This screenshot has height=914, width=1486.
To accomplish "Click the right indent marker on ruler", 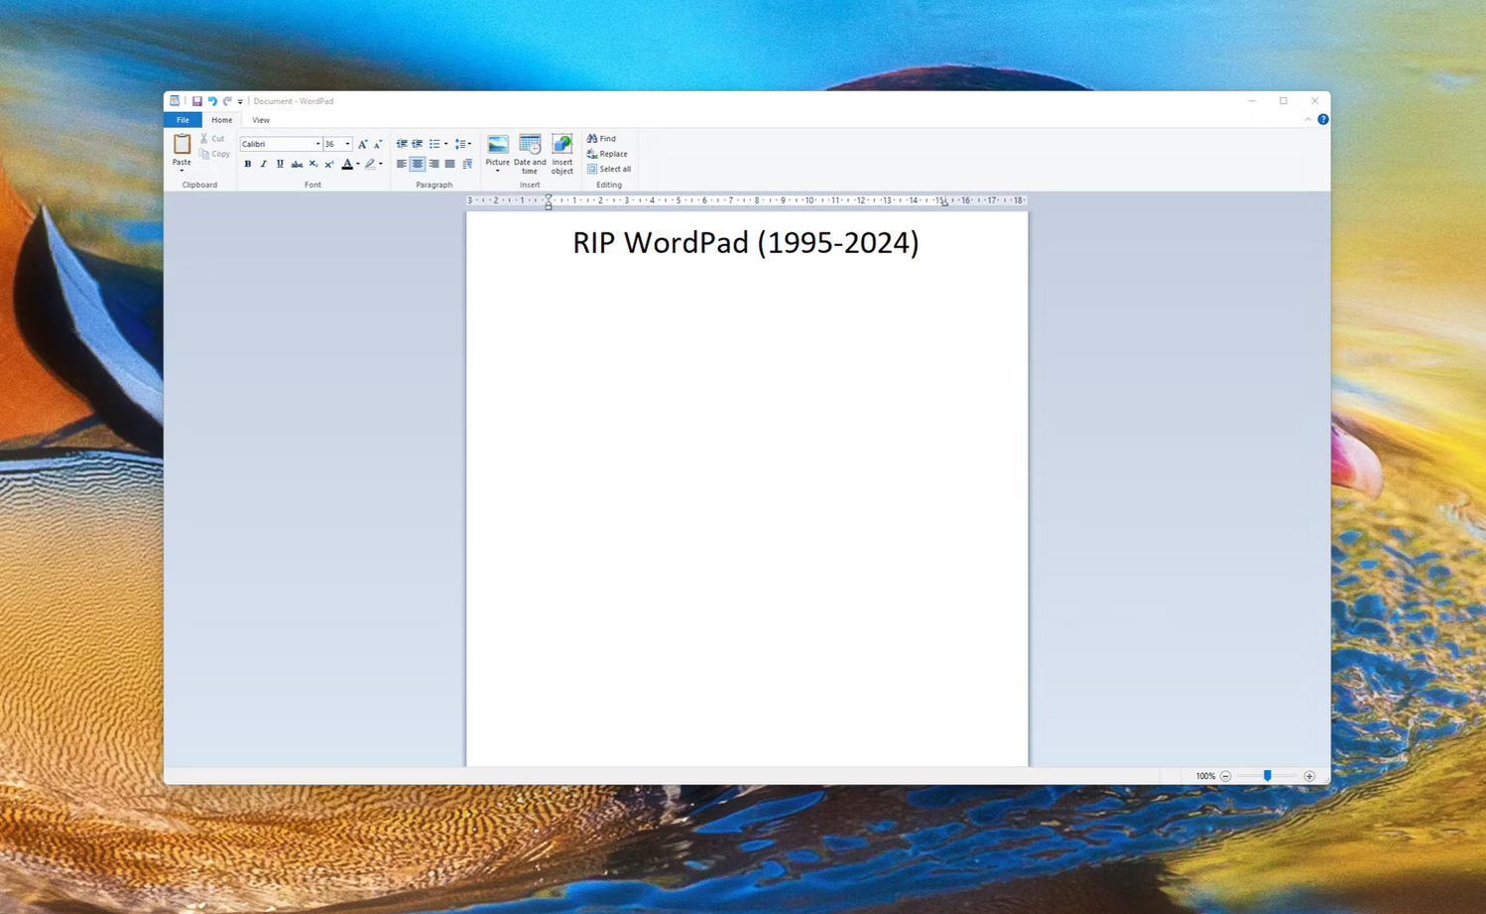I will click(944, 202).
